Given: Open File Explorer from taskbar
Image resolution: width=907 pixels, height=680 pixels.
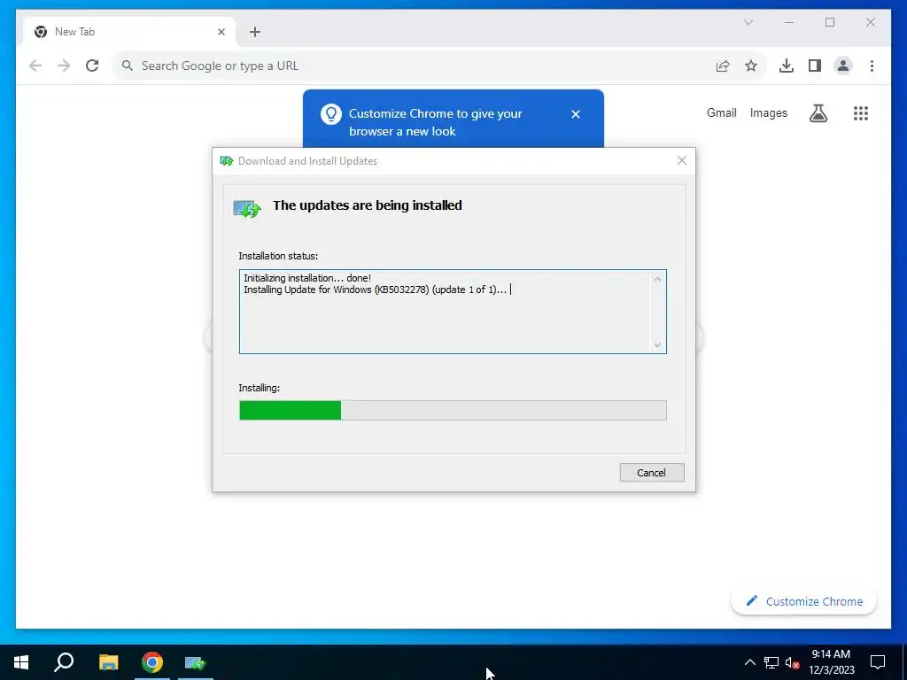Looking at the screenshot, I should (x=108, y=662).
